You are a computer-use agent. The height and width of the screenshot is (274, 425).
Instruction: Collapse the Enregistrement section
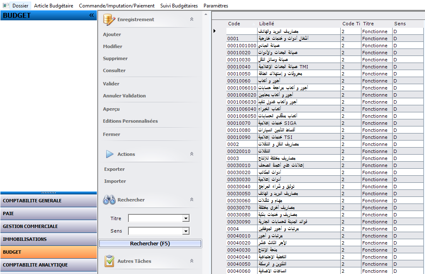pos(192,19)
